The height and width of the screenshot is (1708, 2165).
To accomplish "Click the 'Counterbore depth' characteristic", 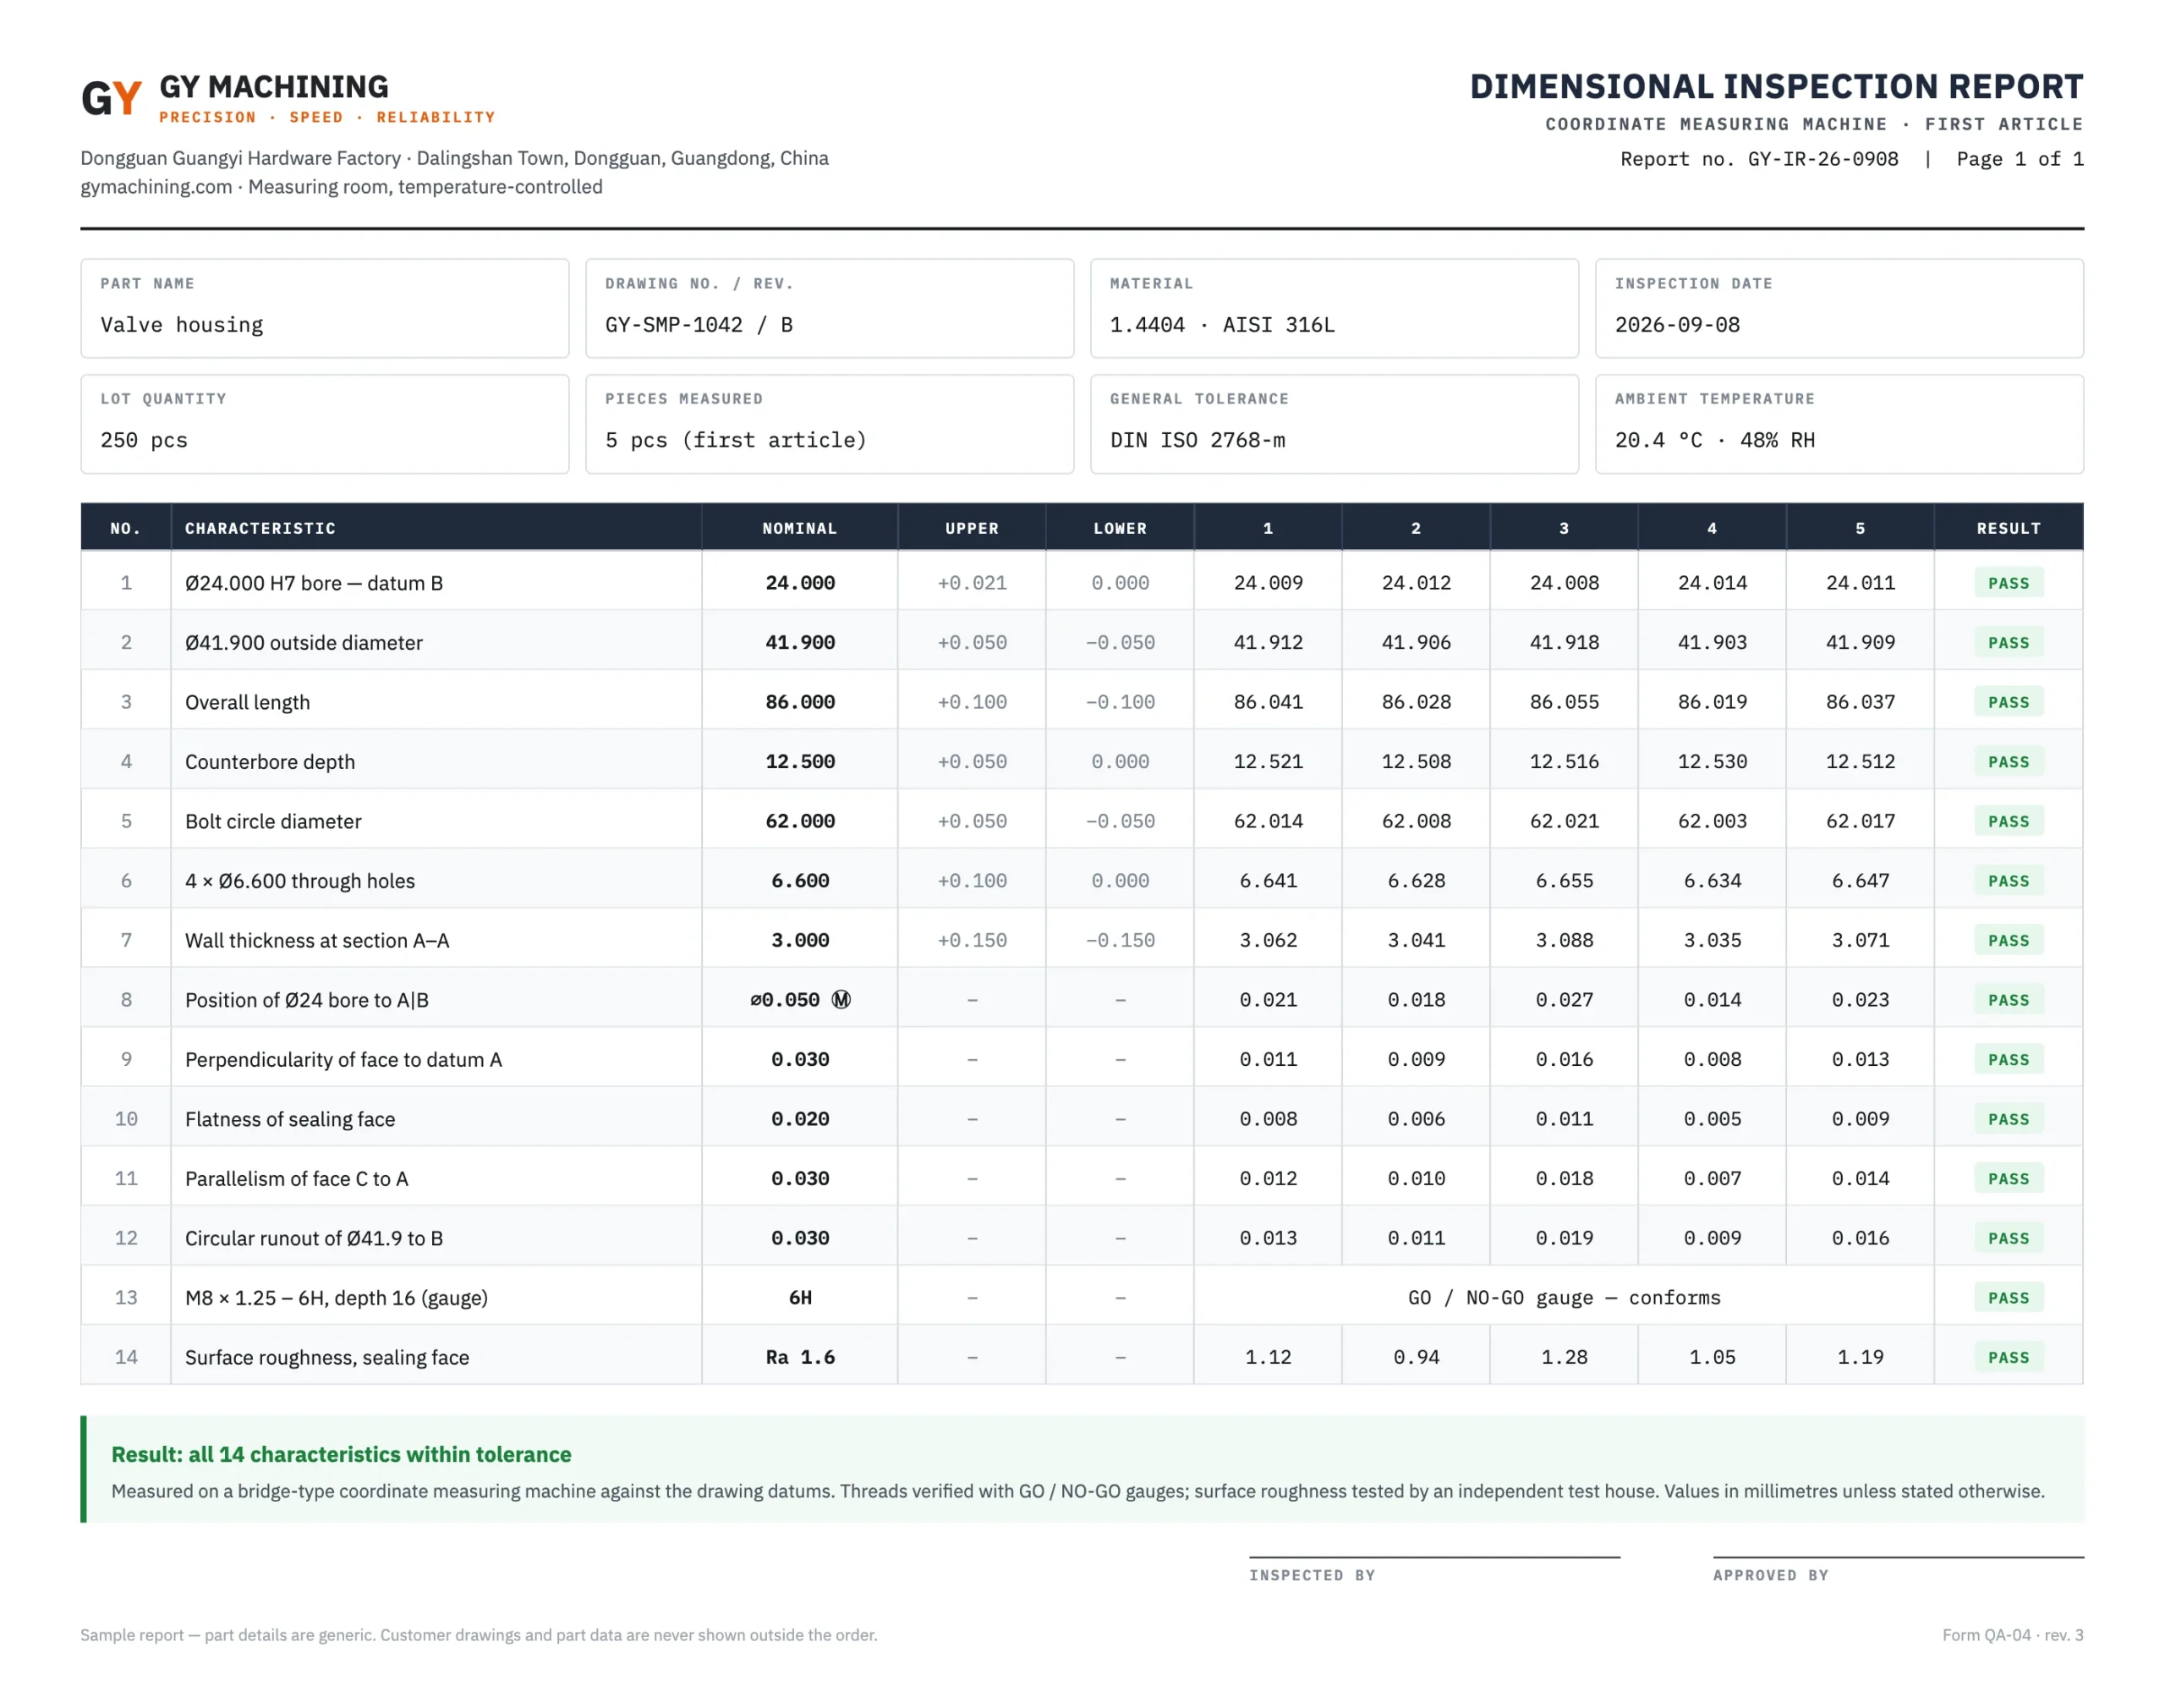I will coord(270,762).
